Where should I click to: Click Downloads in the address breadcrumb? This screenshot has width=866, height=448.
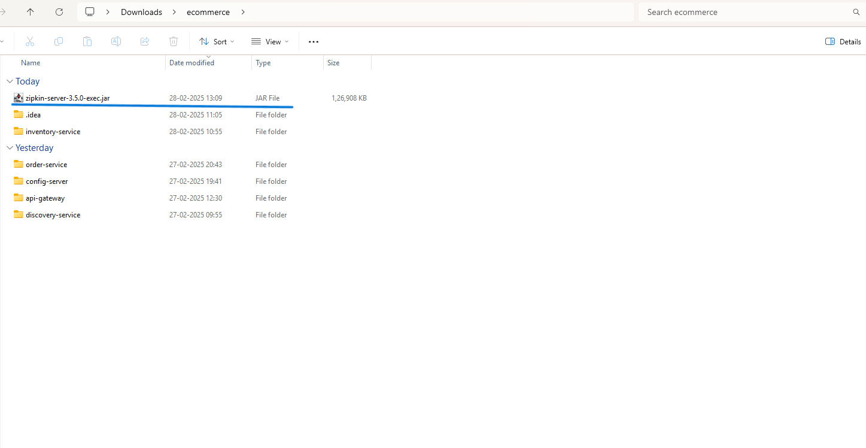pyautogui.click(x=141, y=12)
